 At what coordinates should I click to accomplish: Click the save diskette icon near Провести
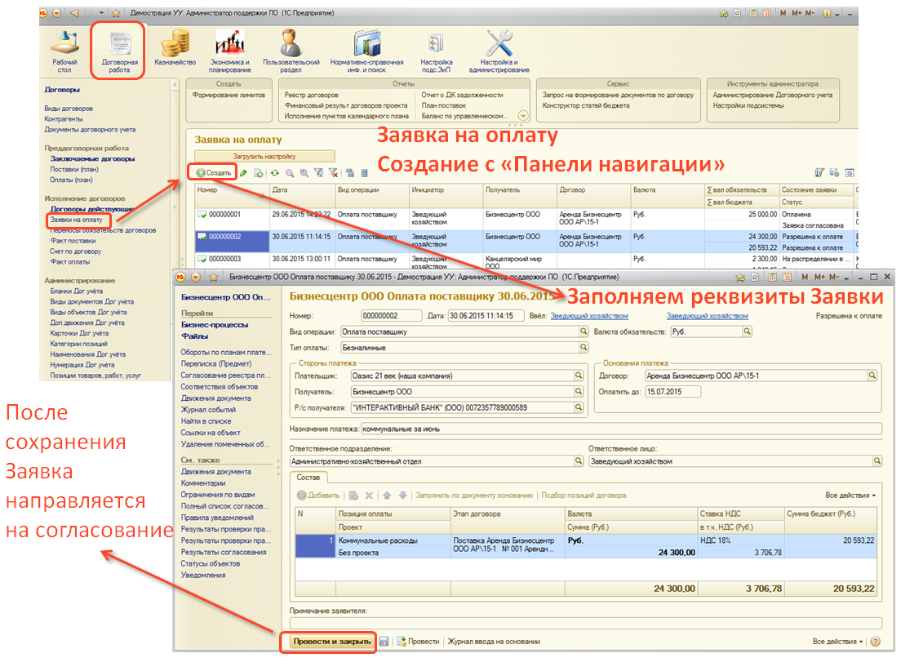384,642
